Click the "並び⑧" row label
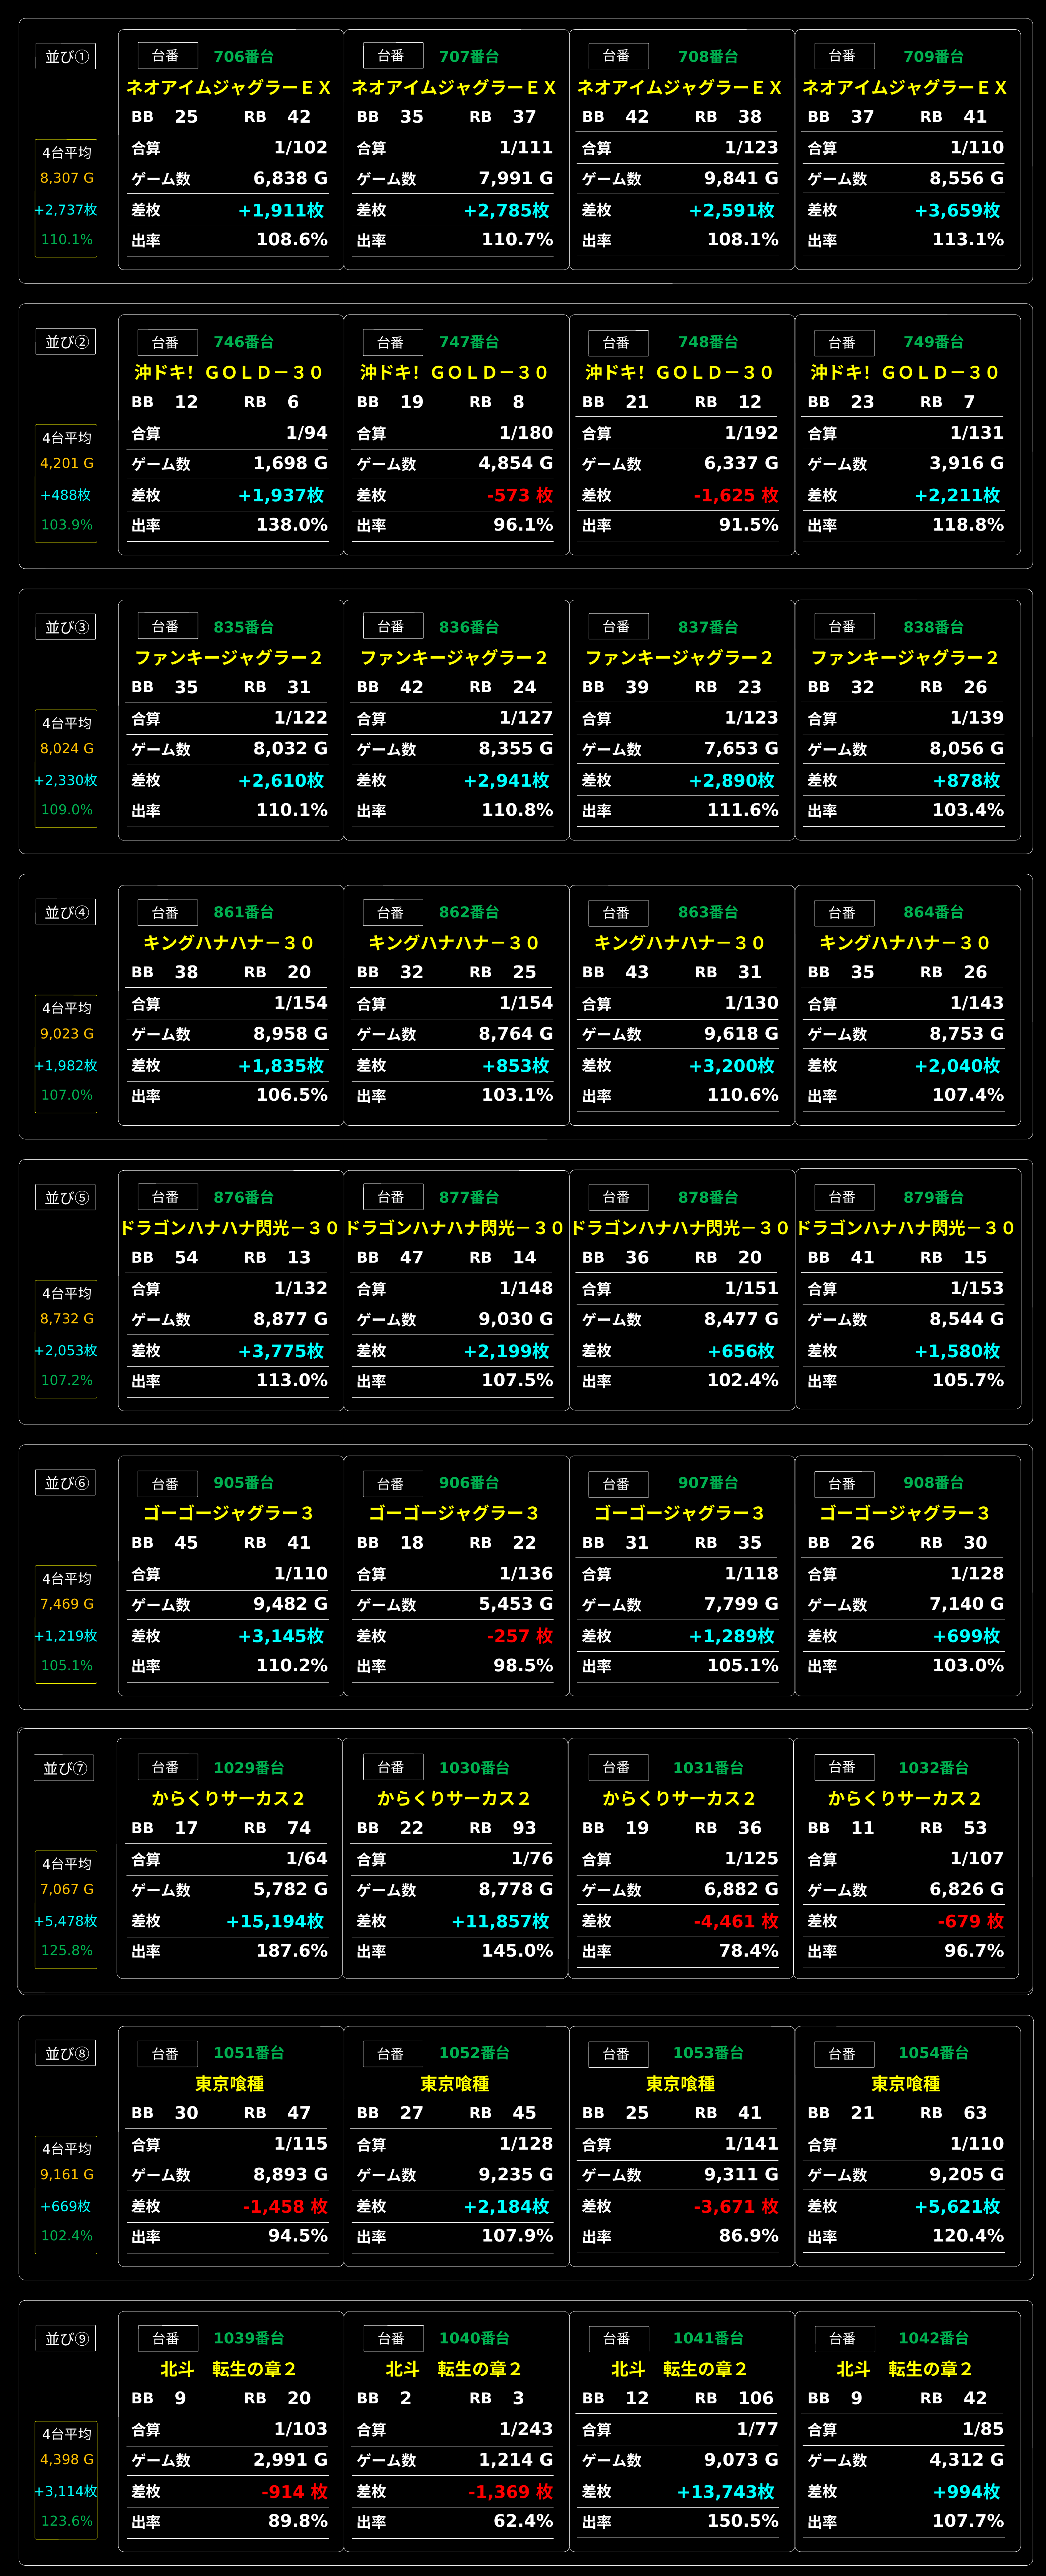The image size is (1046, 2576). 66,2053
